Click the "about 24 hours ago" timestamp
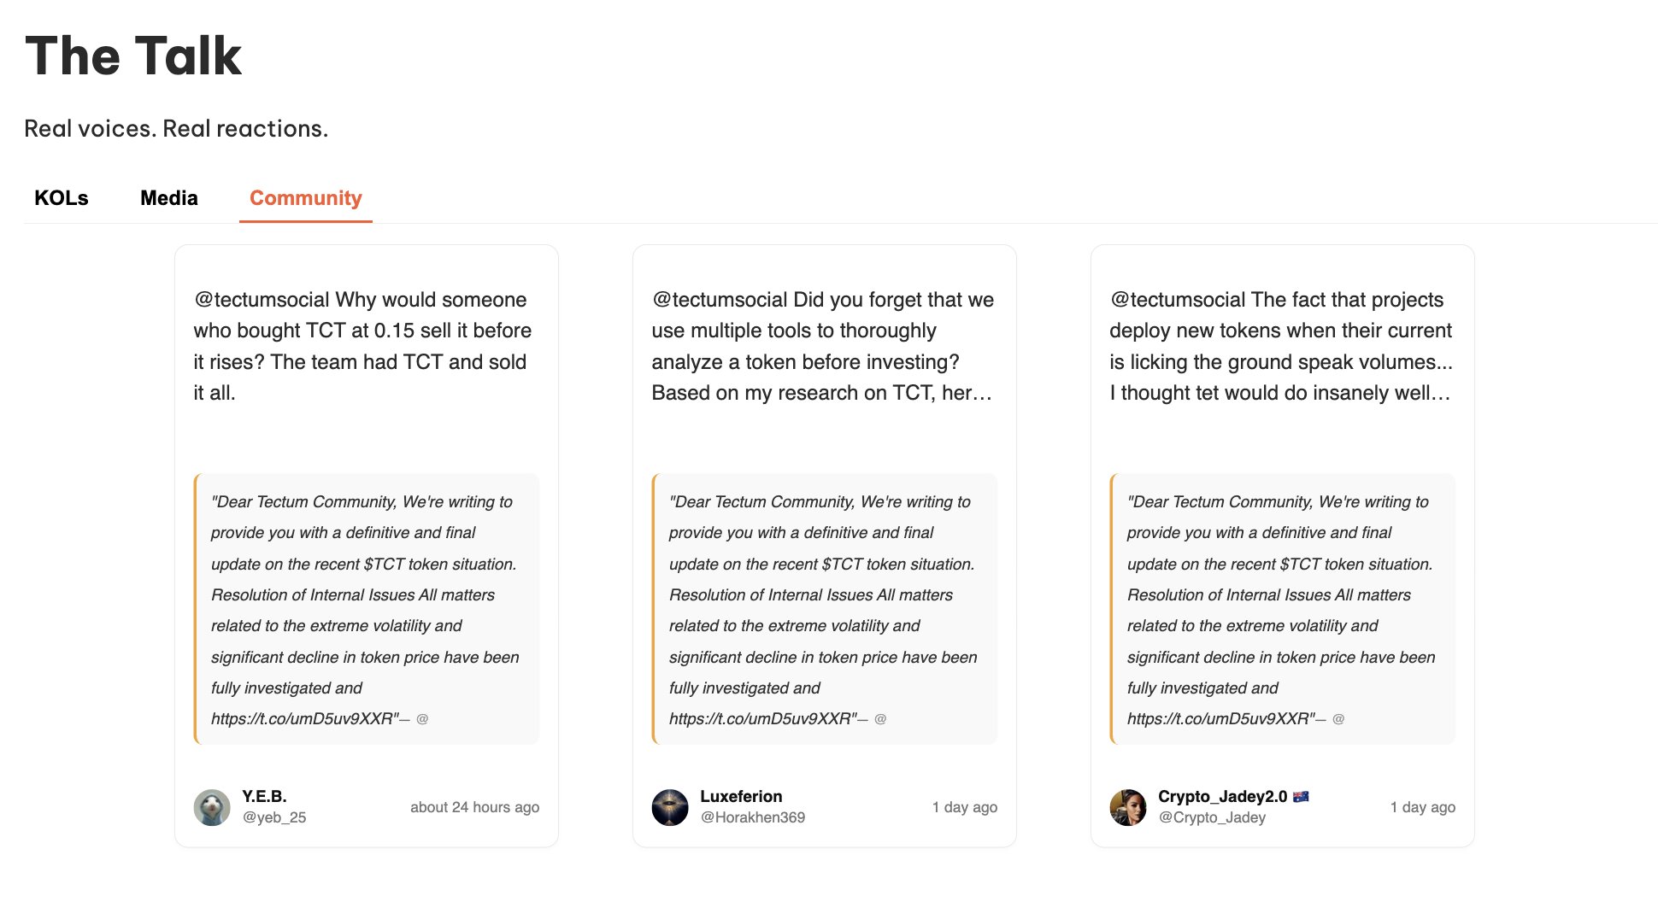1658x919 pixels. (x=474, y=807)
